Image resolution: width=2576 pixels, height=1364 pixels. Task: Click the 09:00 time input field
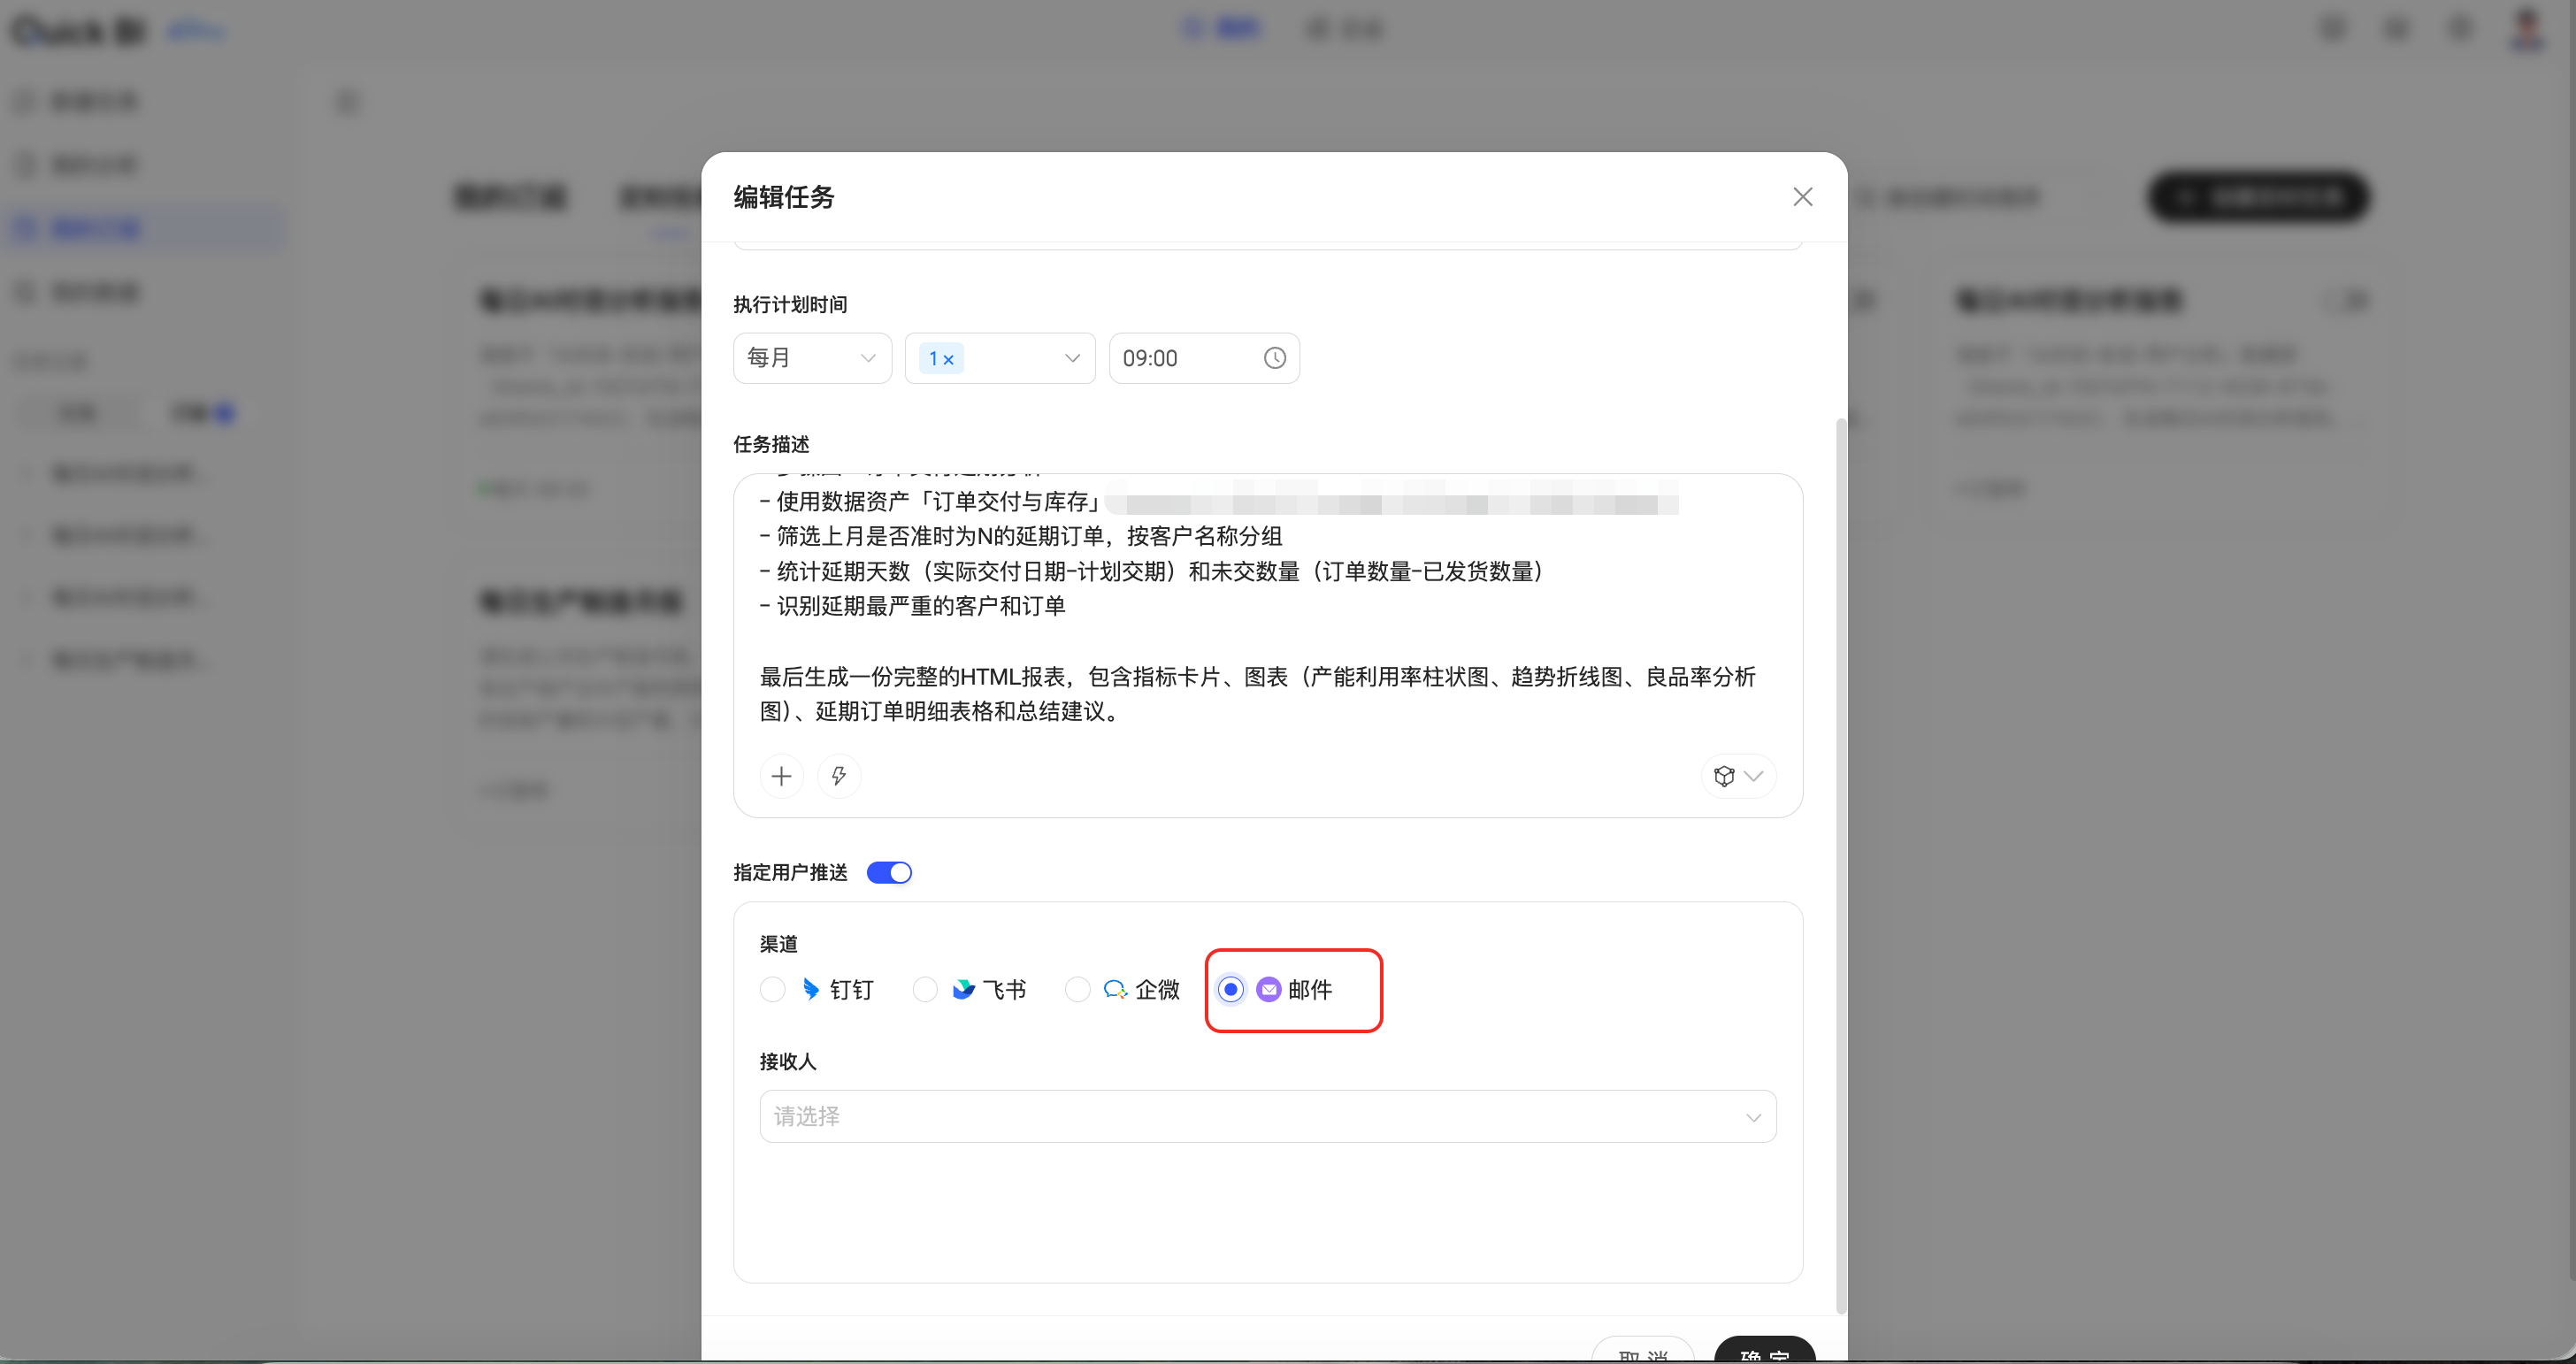1204,358
